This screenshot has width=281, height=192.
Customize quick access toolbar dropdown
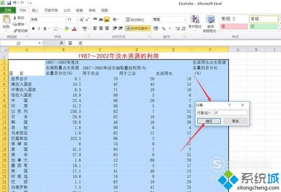point(30,3)
